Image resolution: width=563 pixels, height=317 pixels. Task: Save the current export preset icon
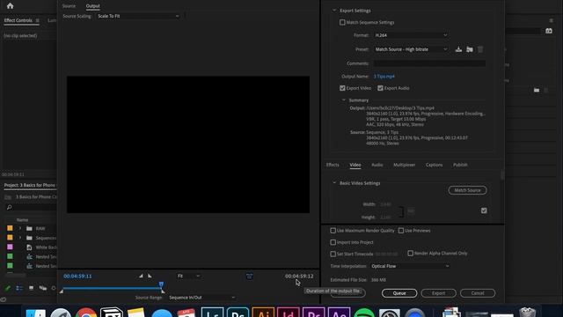[458, 49]
